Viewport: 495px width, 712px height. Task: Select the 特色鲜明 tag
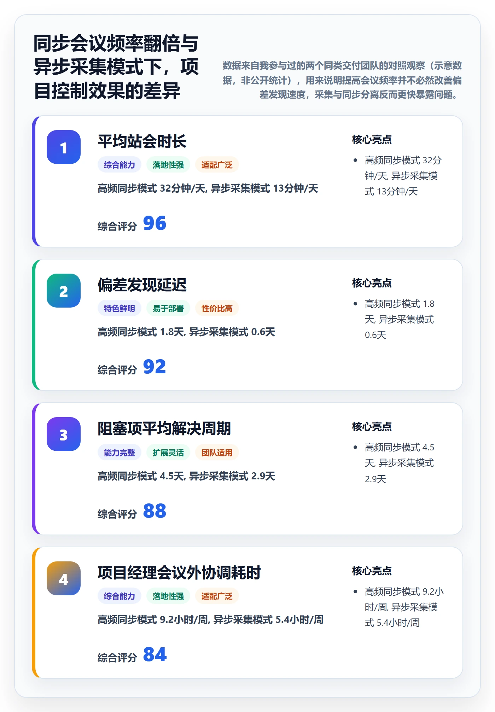click(120, 308)
